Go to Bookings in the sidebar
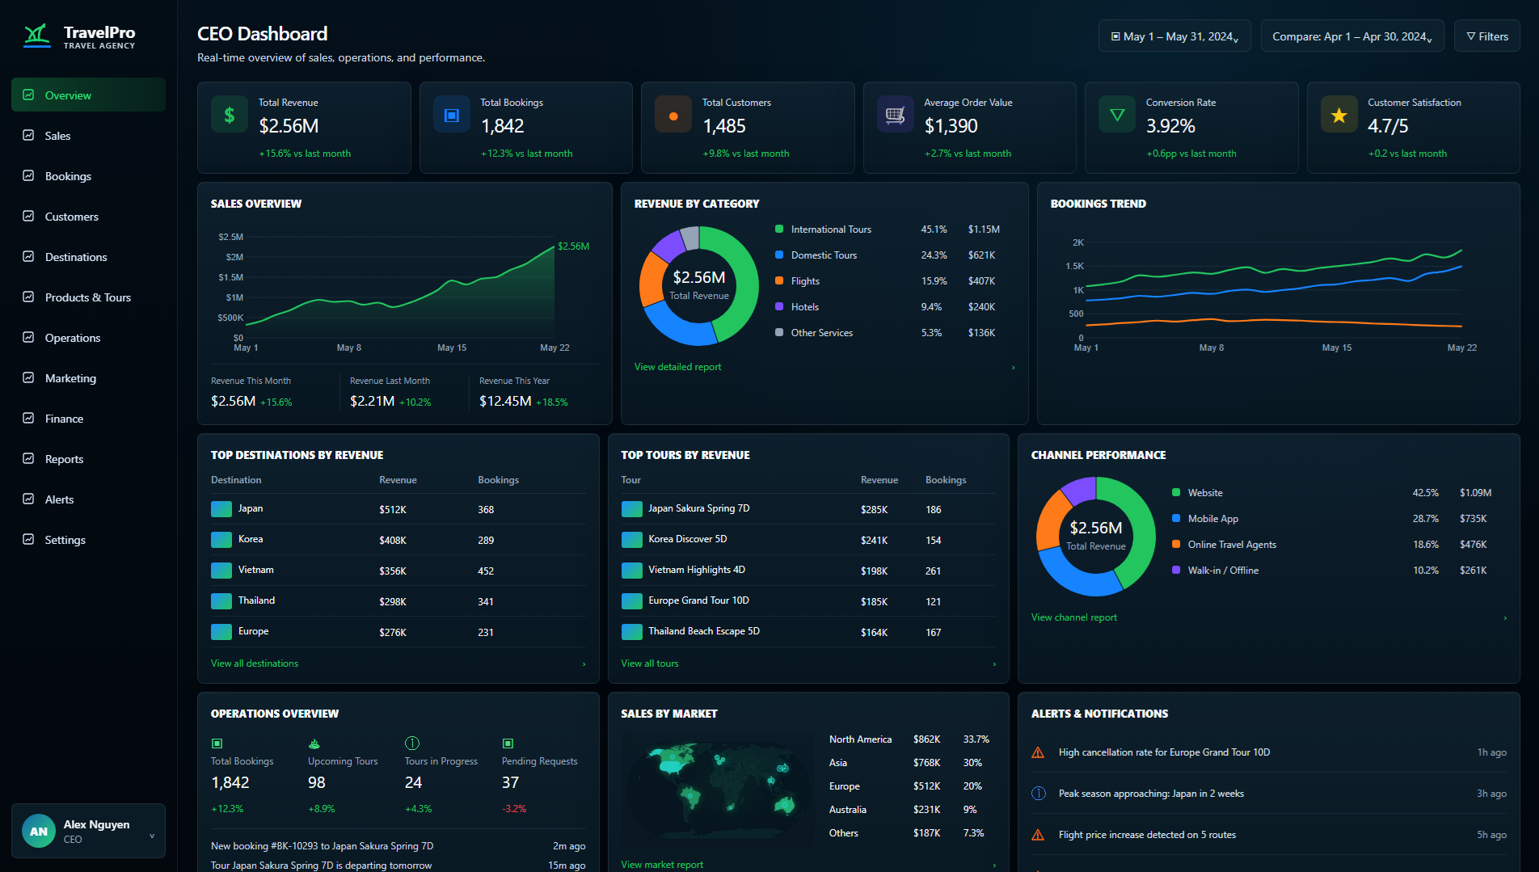The height and width of the screenshot is (872, 1539). tap(88, 175)
